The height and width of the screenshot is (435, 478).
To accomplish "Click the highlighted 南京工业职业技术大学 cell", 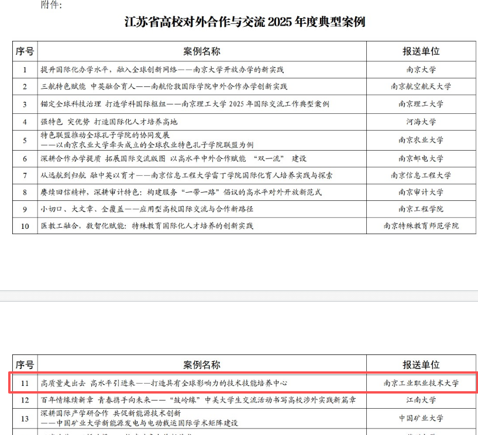I will click(x=421, y=384).
